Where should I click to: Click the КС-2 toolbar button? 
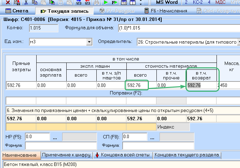tap(198, 2)
